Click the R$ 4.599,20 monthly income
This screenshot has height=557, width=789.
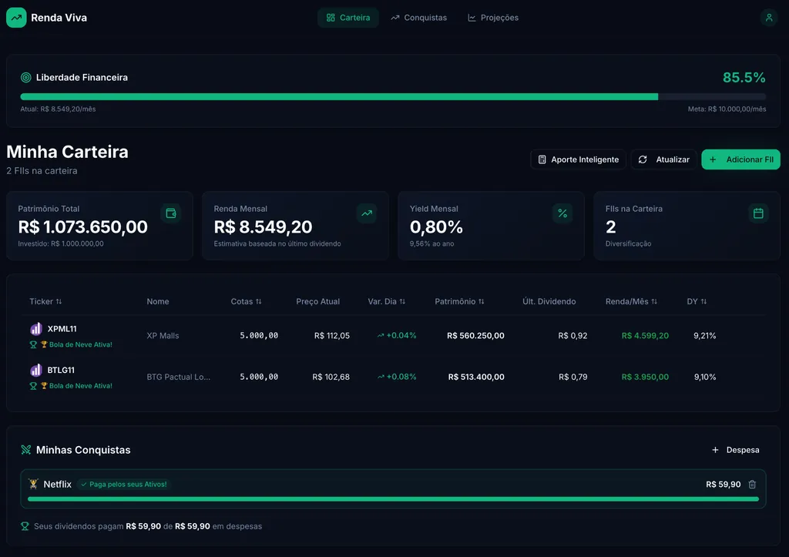pyautogui.click(x=645, y=336)
